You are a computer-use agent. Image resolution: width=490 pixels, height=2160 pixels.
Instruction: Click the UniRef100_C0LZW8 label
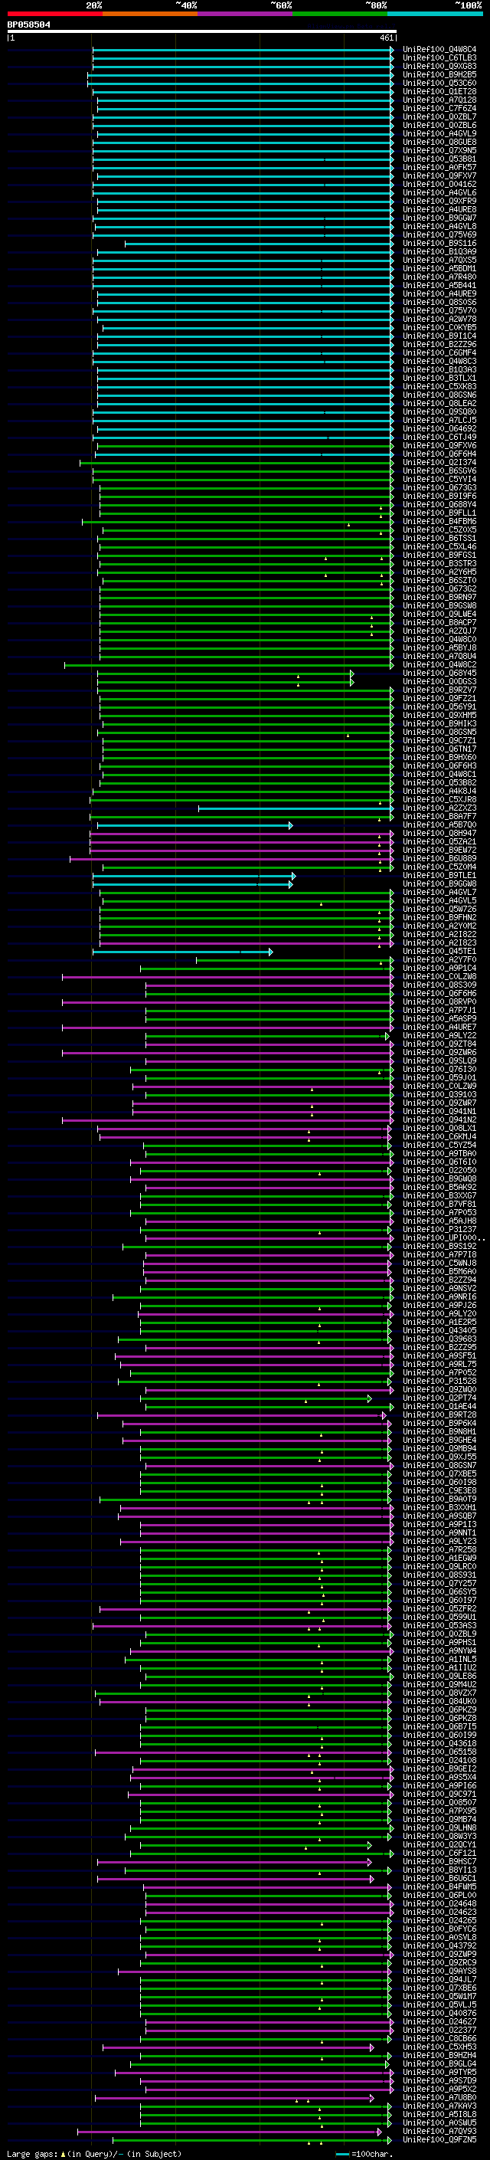pyautogui.click(x=439, y=976)
